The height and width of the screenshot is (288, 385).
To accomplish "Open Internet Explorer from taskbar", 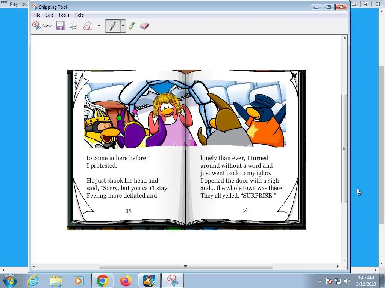I will click(33, 280).
